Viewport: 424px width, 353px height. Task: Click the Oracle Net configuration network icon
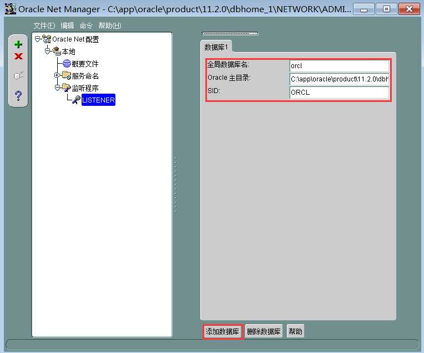pos(47,39)
